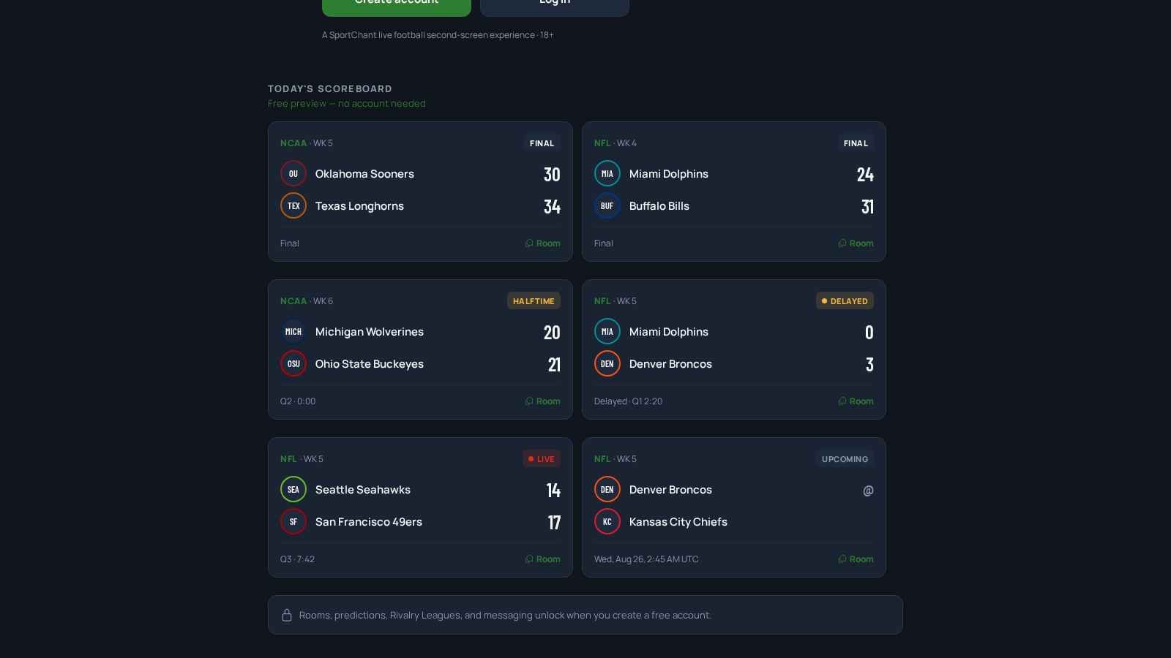The width and height of the screenshot is (1171, 658).
Task: Click the HALFTIME status badge
Action: (x=534, y=301)
